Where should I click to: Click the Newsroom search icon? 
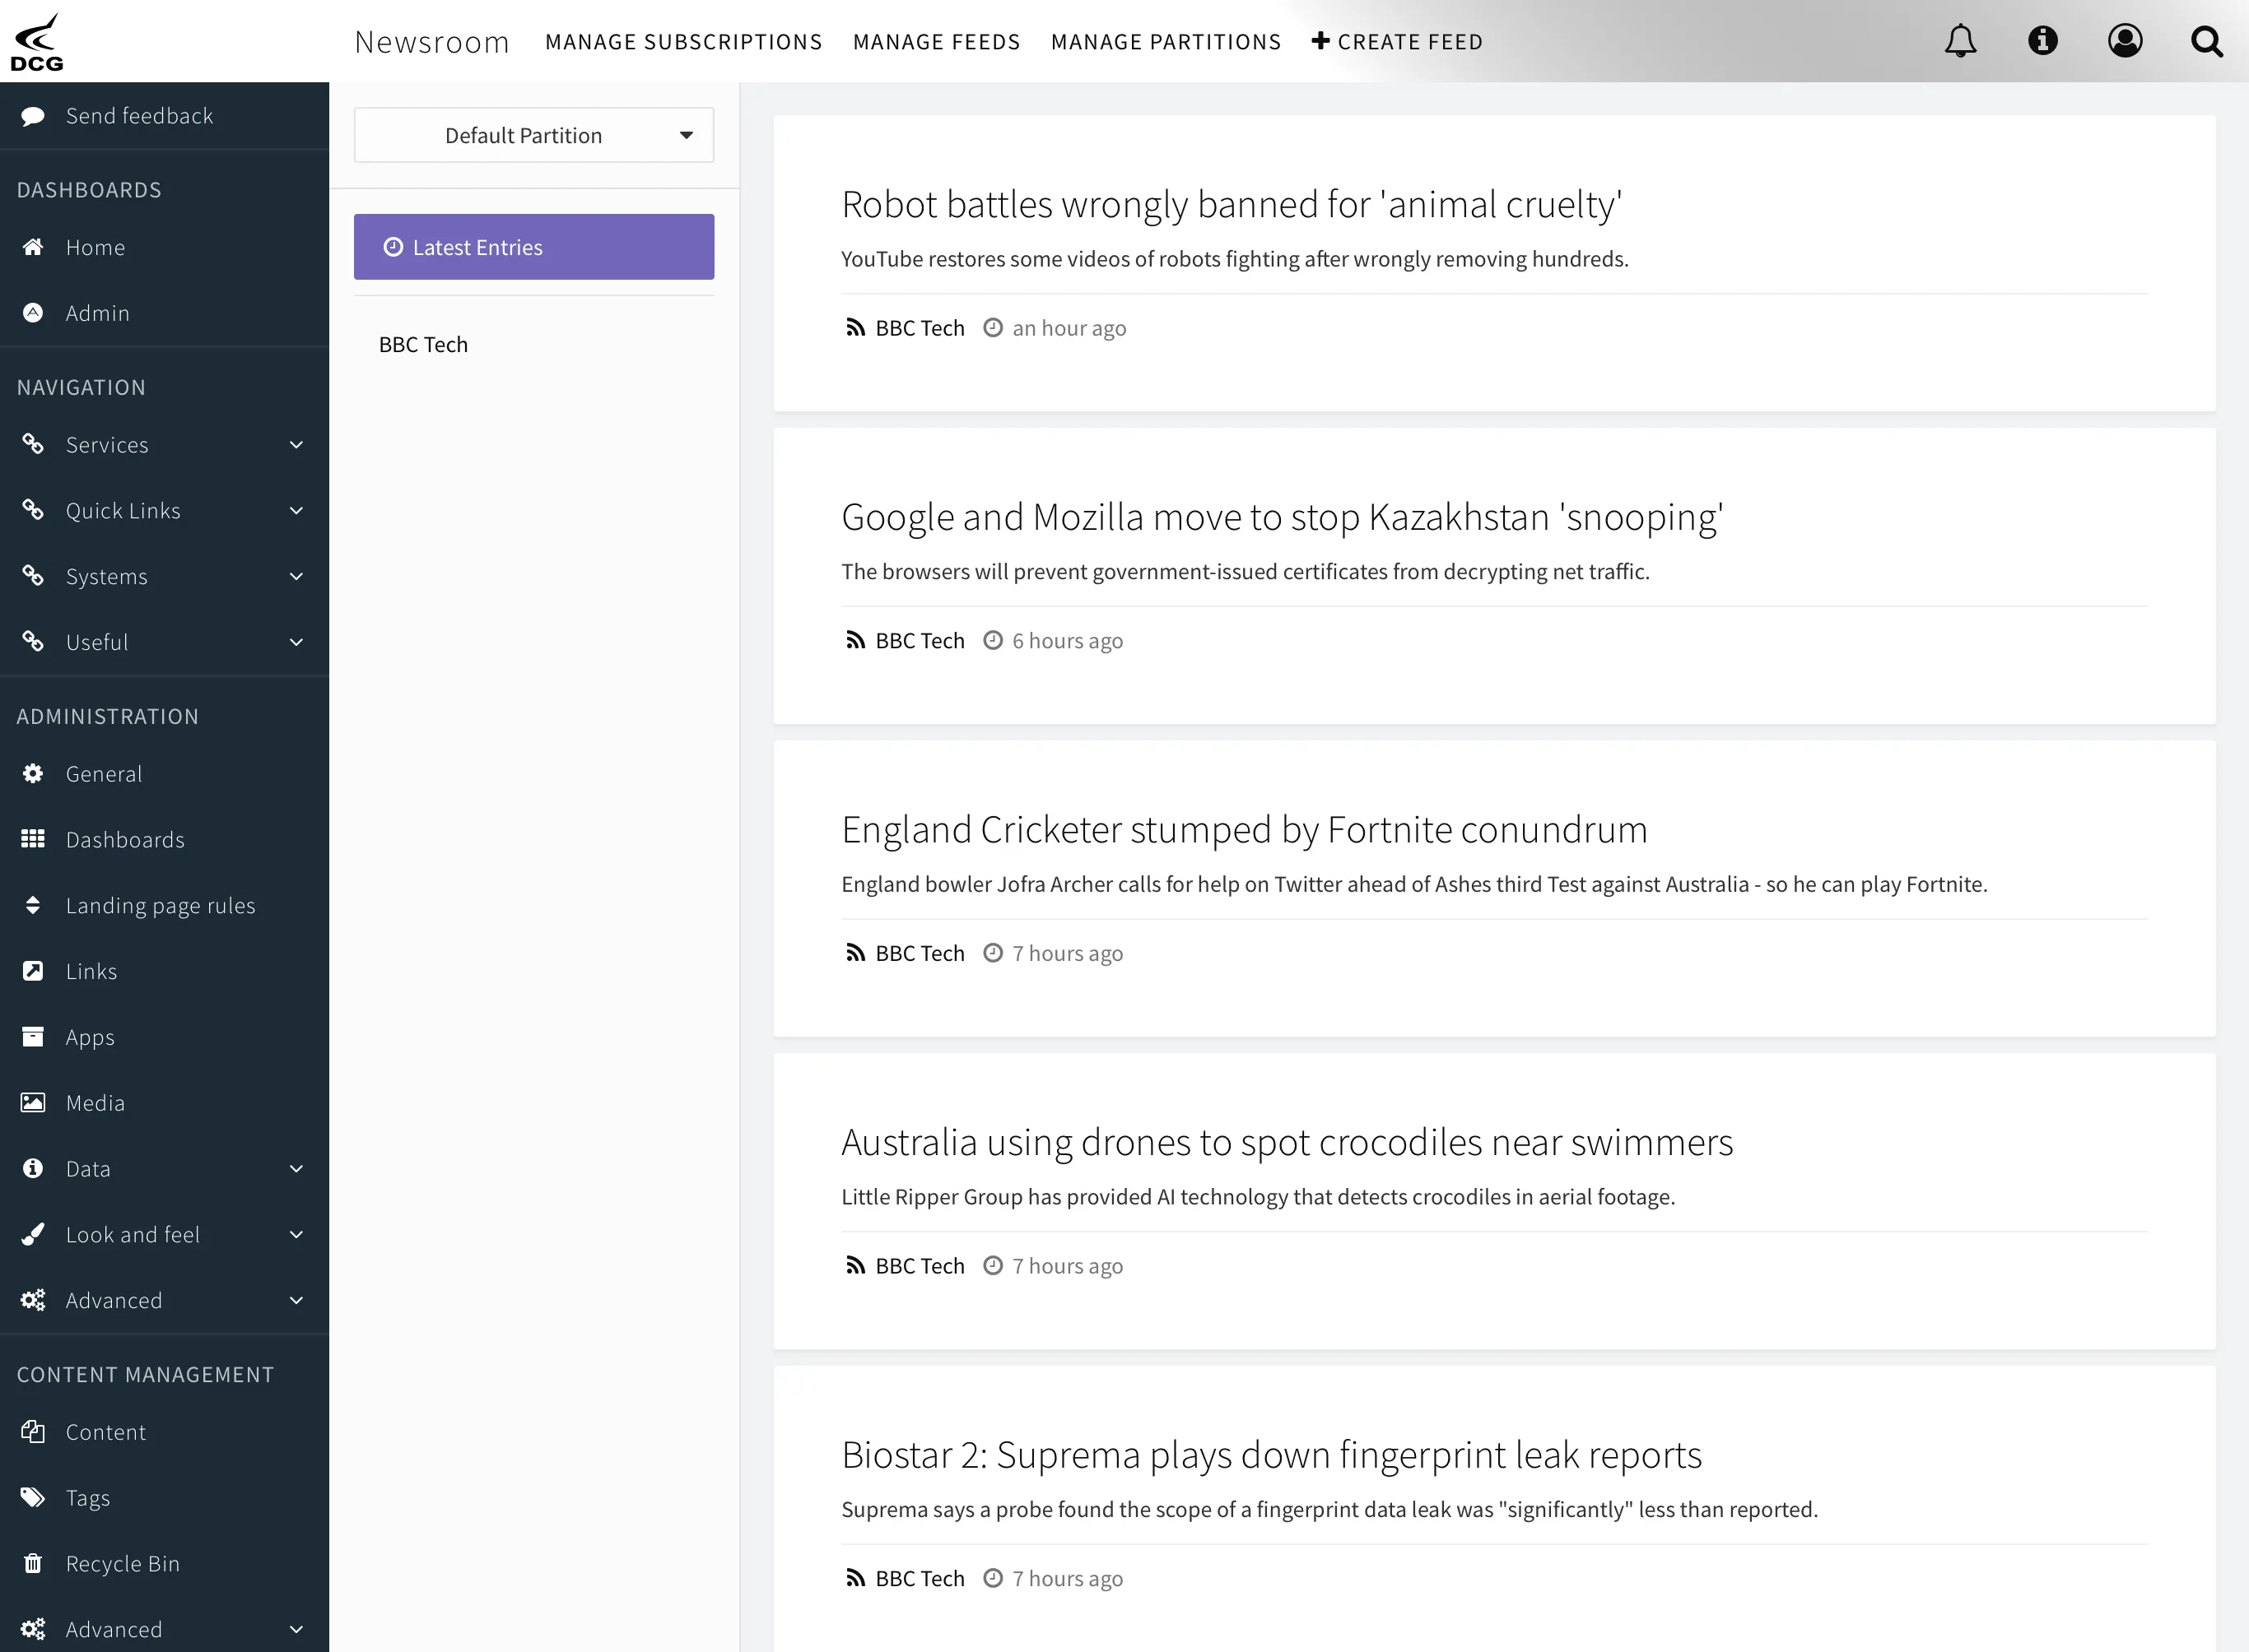pos(2207,40)
